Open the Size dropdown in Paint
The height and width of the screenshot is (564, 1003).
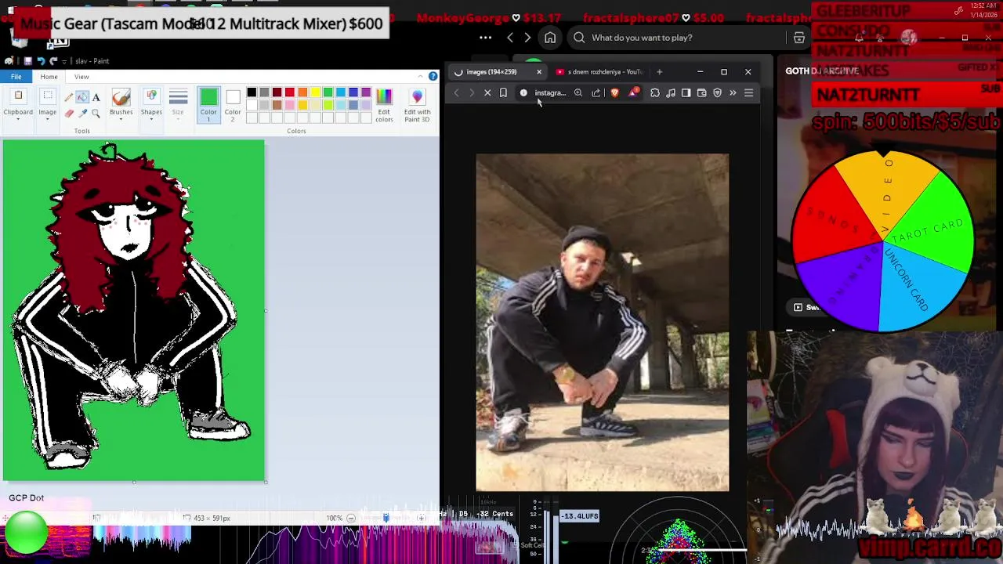point(178,104)
